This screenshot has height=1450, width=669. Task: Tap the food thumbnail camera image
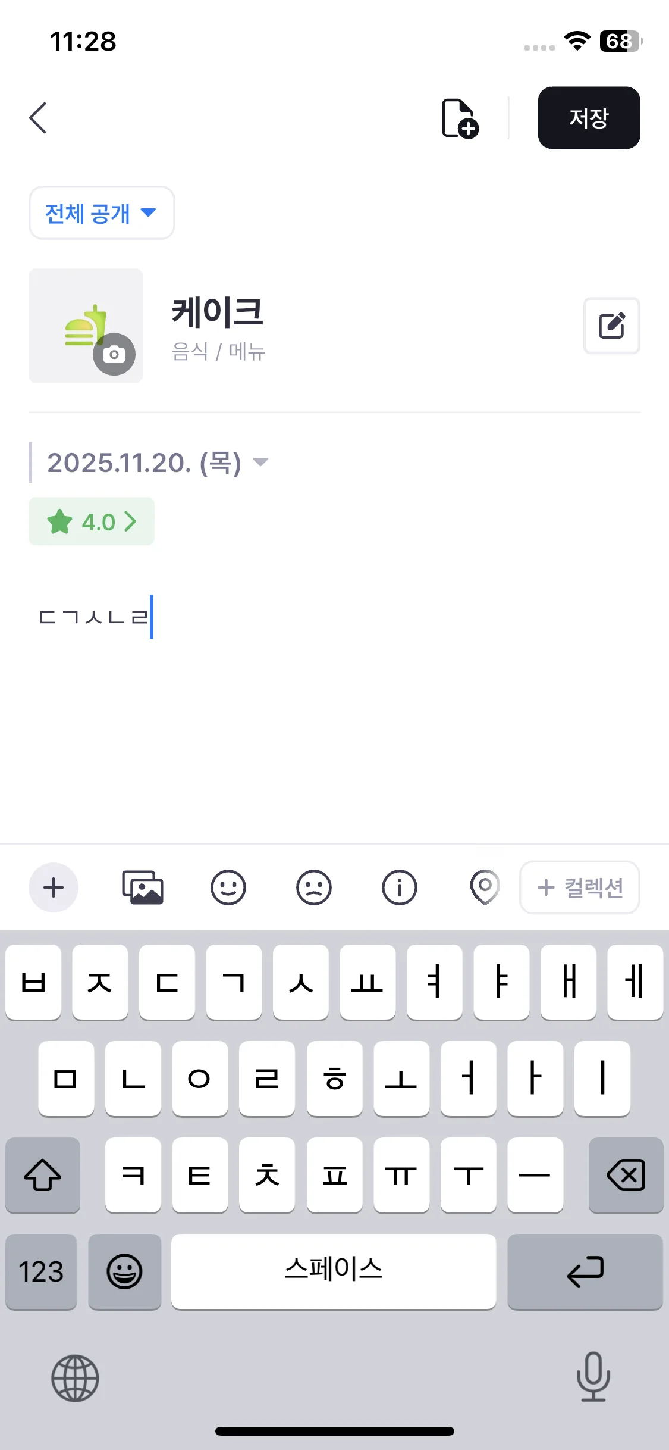coord(86,326)
